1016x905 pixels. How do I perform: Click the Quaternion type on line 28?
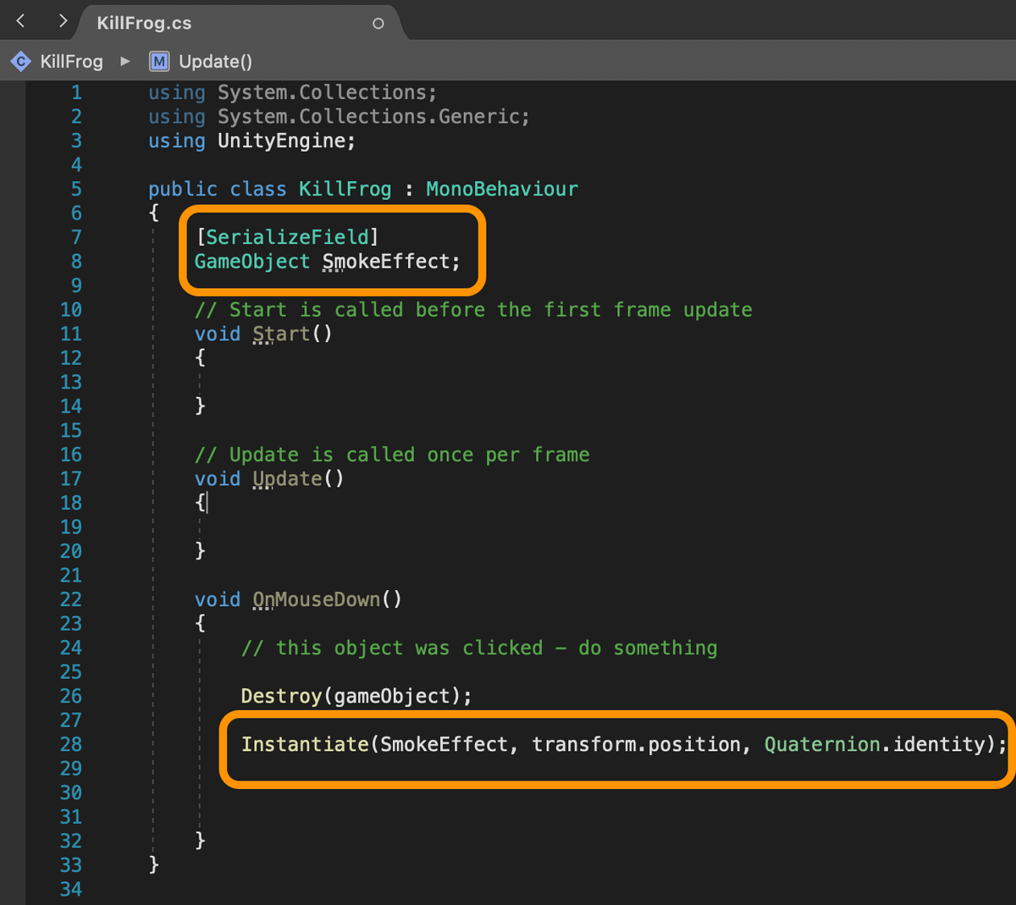pyautogui.click(x=822, y=744)
